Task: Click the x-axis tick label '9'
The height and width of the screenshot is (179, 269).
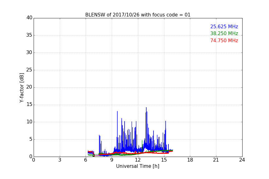Action: point(112,160)
